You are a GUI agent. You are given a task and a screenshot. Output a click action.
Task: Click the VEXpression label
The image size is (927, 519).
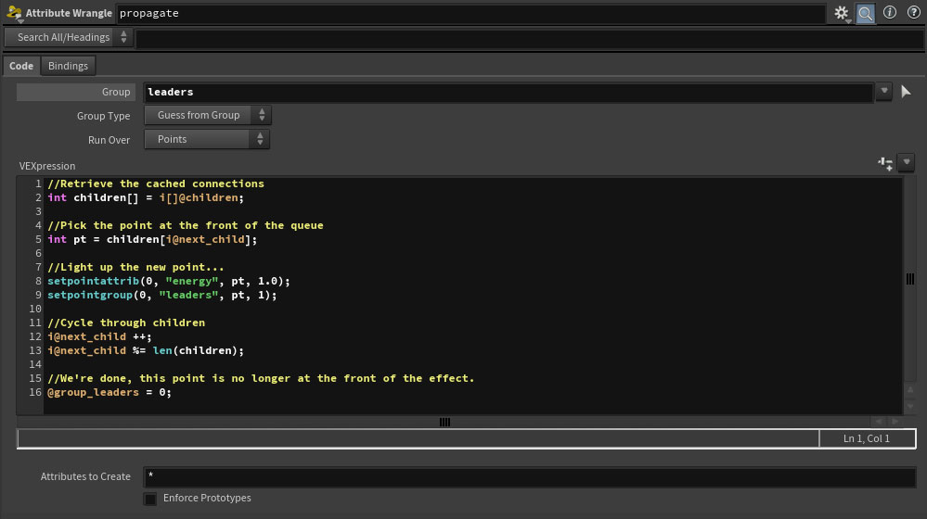47,166
